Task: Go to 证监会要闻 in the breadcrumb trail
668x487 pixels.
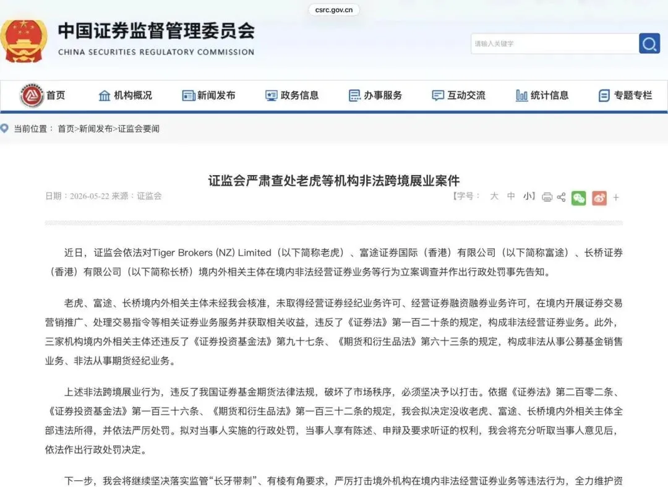Action: (139, 129)
